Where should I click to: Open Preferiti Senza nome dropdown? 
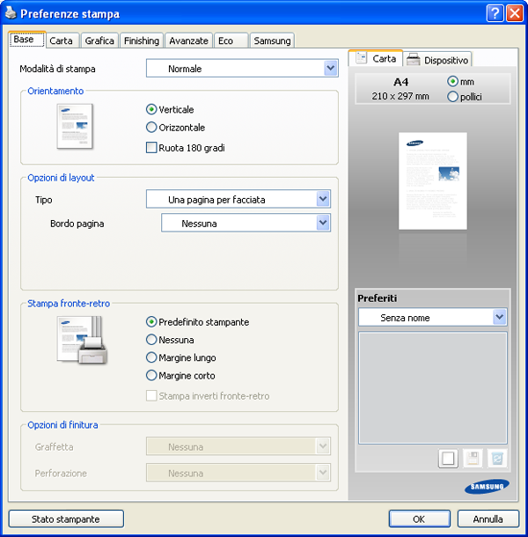tap(432, 317)
